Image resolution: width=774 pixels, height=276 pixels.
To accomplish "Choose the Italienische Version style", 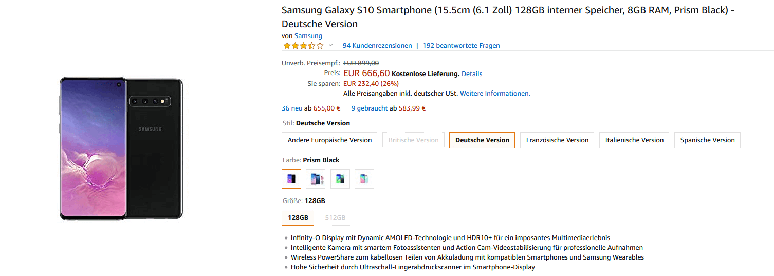I will point(634,140).
